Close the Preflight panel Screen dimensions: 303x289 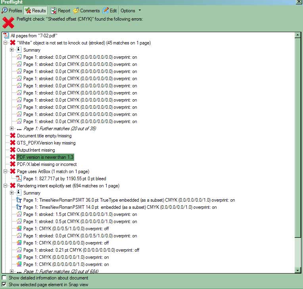point(298,2)
